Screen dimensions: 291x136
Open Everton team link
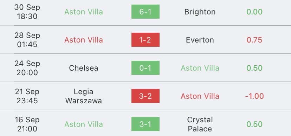tap(200, 40)
